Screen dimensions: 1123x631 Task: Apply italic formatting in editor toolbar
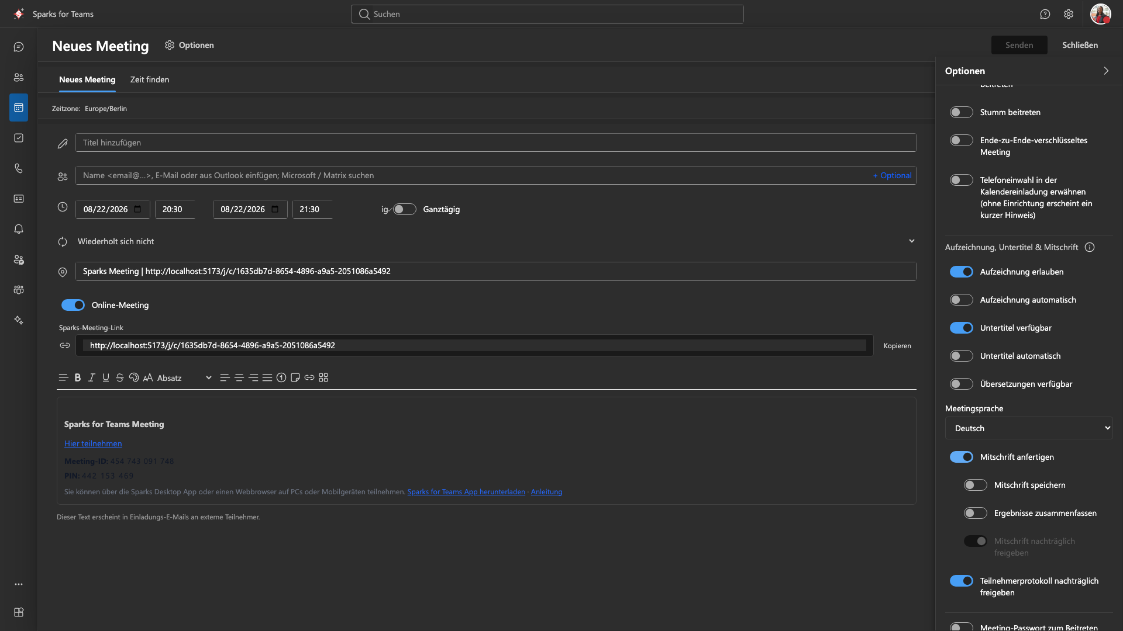[x=92, y=377]
